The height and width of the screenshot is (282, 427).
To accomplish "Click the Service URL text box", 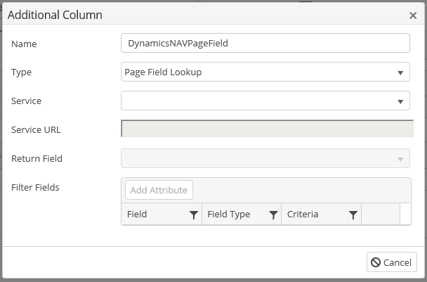I will (267, 129).
